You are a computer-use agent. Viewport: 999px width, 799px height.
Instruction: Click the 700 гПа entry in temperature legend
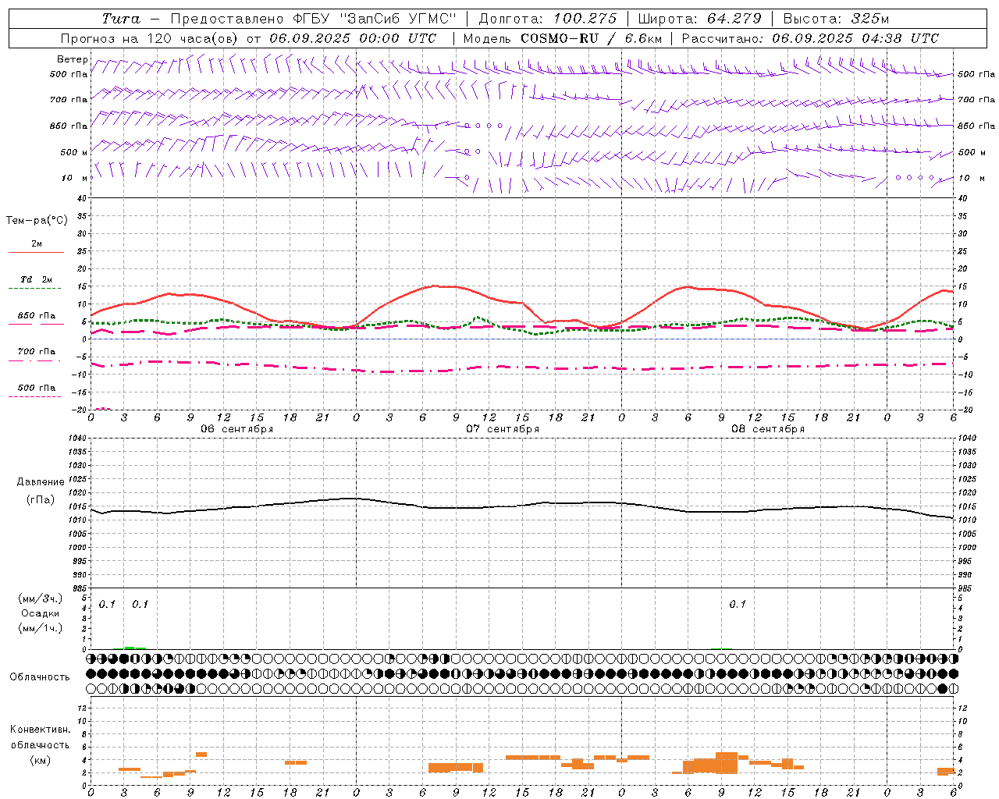[x=37, y=351]
